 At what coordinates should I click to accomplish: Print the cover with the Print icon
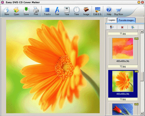[x=36, y=11]
